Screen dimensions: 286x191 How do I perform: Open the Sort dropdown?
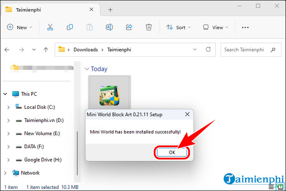coord(178,27)
